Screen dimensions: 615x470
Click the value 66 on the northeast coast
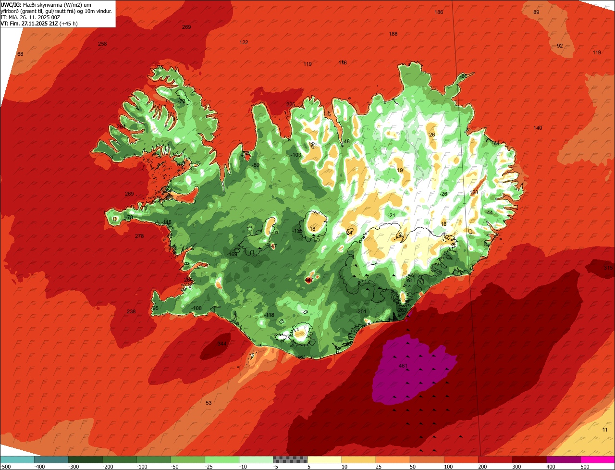(464, 76)
